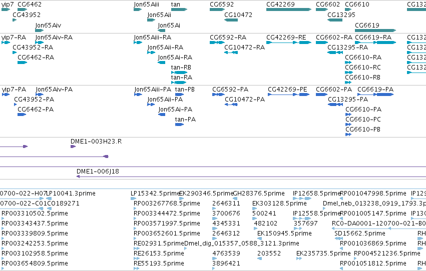426x271 pixels.
Task: Select the CG6610-RC transcript
Action: 349,72
